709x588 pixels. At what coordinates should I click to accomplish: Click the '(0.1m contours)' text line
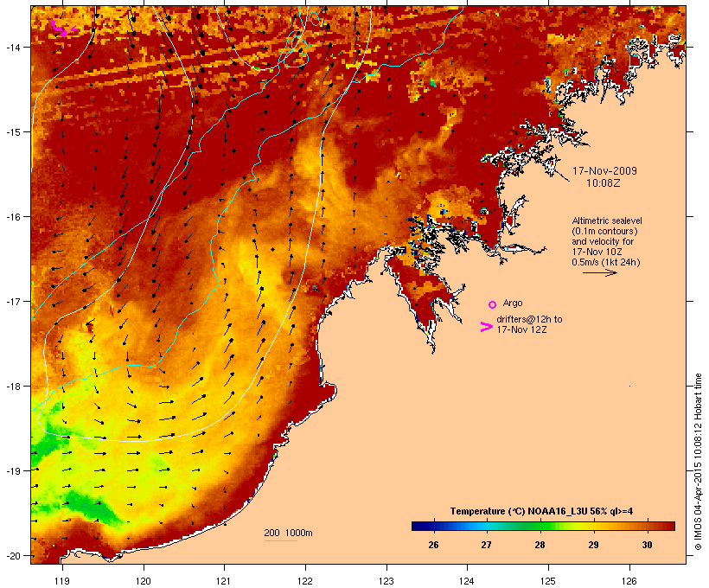(604, 231)
